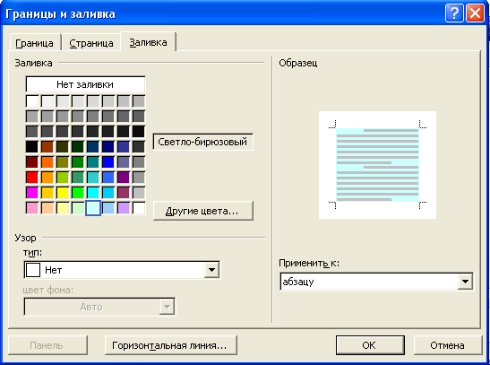The image size is (490, 365).
Task: Pick the medium green swatch
Action: pyautogui.click(x=78, y=162)
